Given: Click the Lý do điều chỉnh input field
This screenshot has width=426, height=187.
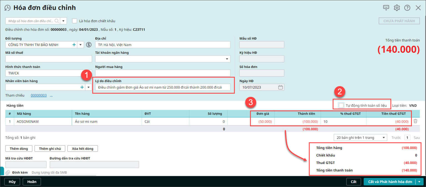Looking at the screenshot, I should 163,87.
